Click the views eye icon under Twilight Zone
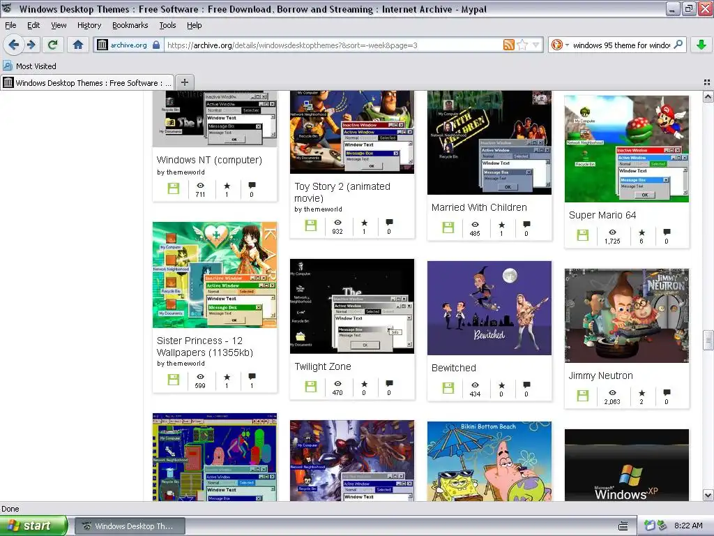The height and width of the screenshot is (536, 714). tap(337, 384)
